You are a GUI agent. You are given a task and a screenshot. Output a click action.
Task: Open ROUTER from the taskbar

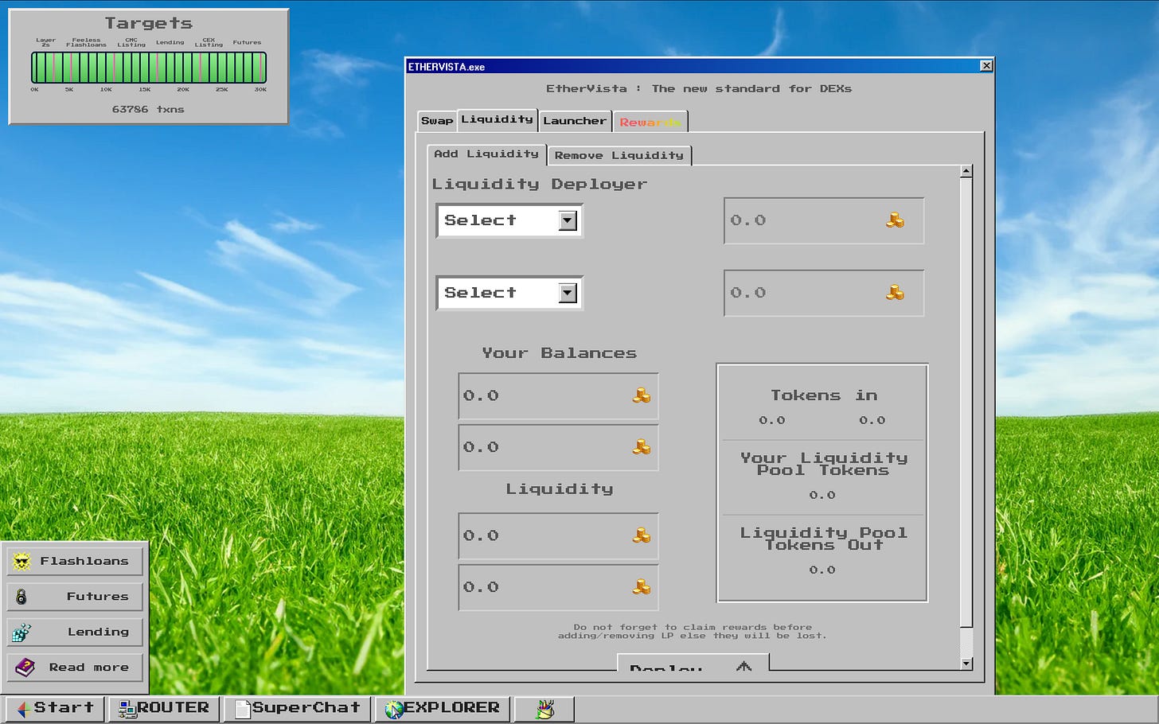coord(164,708)
